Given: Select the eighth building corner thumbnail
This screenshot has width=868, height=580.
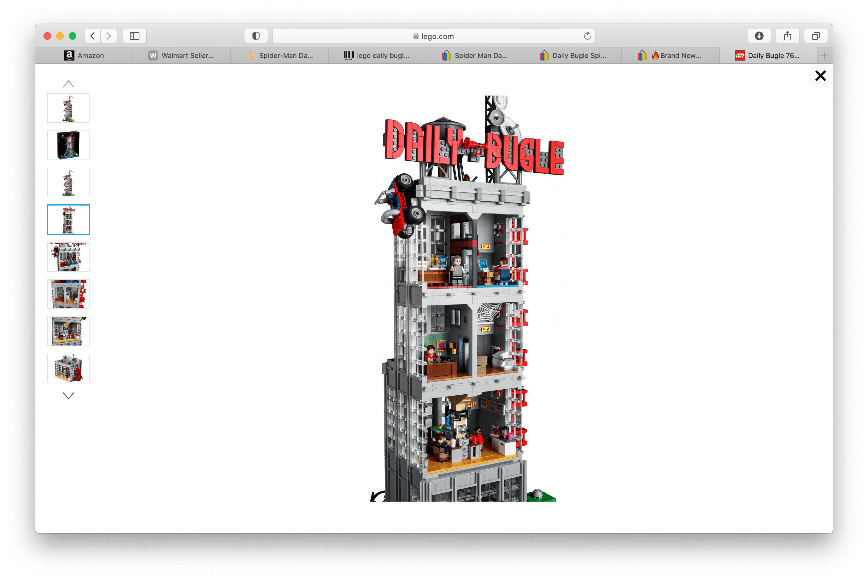Looking at the screenshot, I should [x=68, y=368].
